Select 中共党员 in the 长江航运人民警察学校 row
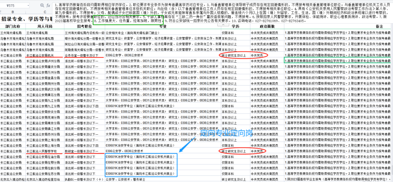393x182 pixels. 267,151
